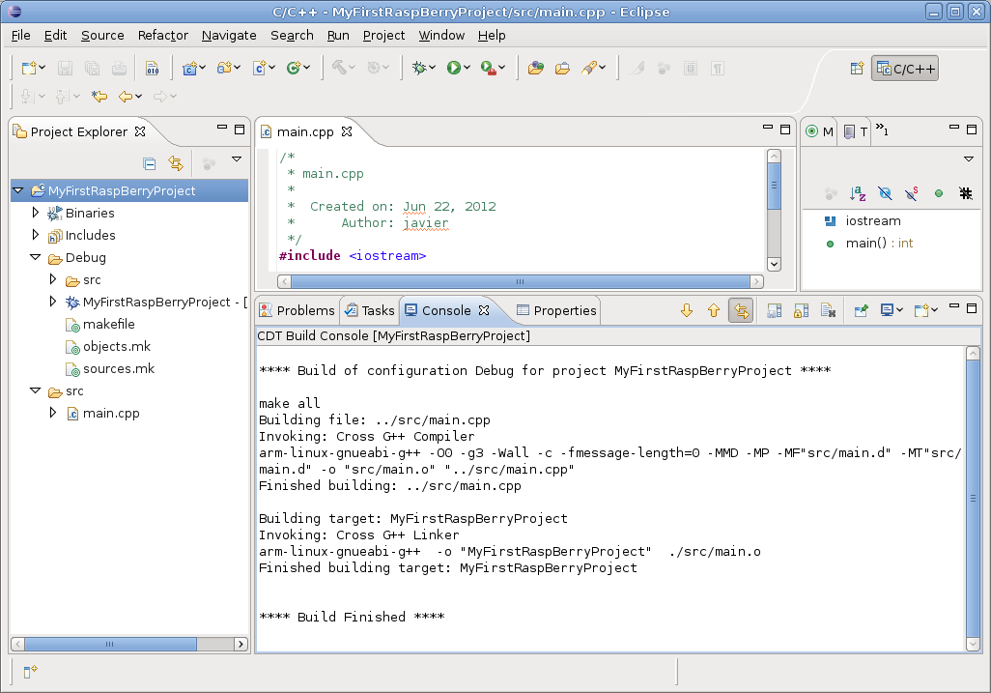This screenshot has height=693, width=991.
Task: Click the Search flashlight icon
Action: [x=589, y=68]
